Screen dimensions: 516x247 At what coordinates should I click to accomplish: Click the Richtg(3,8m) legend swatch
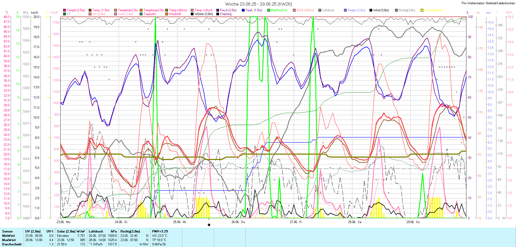396,10
